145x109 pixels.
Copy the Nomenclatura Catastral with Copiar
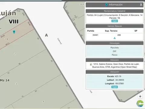pos(114,21)
